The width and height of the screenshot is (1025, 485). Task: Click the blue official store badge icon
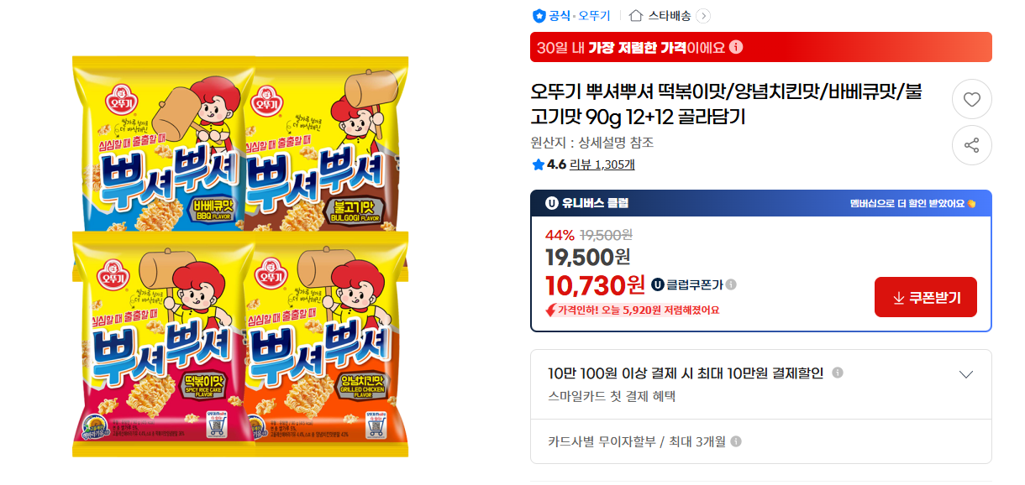(x=539, y=16)
